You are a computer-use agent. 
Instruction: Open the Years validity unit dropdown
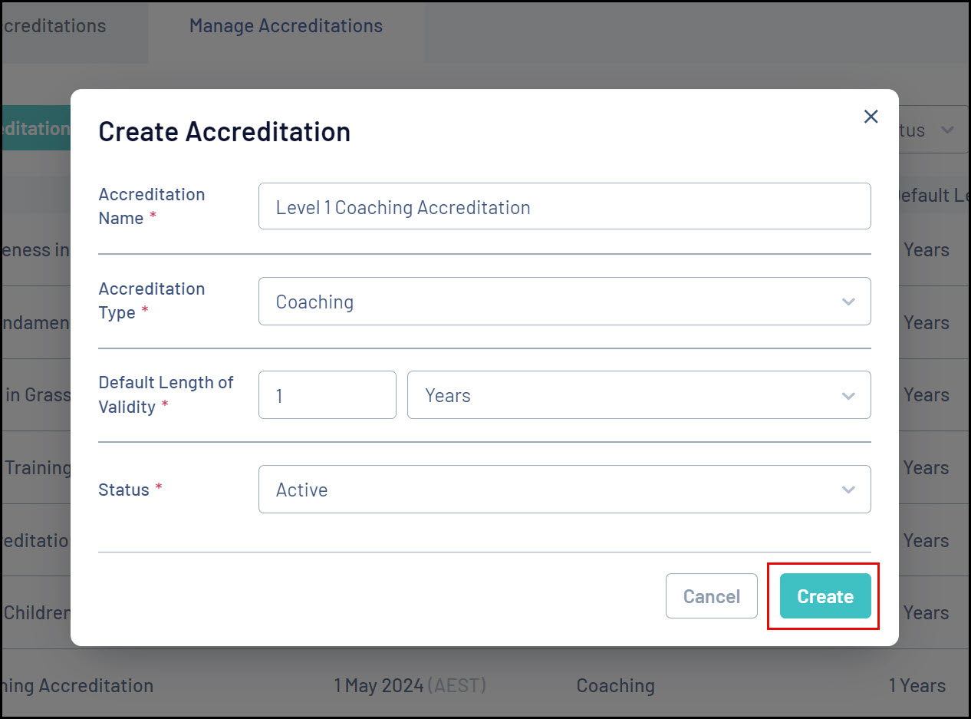638,396
